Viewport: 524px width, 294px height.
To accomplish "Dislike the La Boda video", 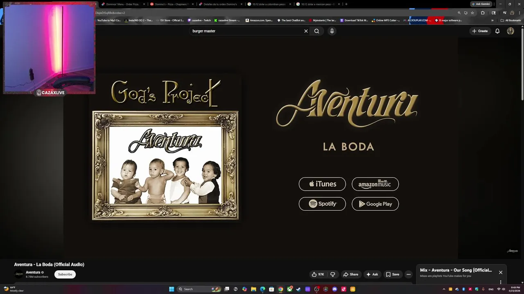I will coord(333,274).
